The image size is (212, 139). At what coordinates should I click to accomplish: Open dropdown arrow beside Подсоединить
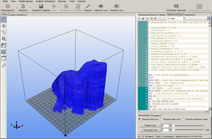tap(17, 7)
